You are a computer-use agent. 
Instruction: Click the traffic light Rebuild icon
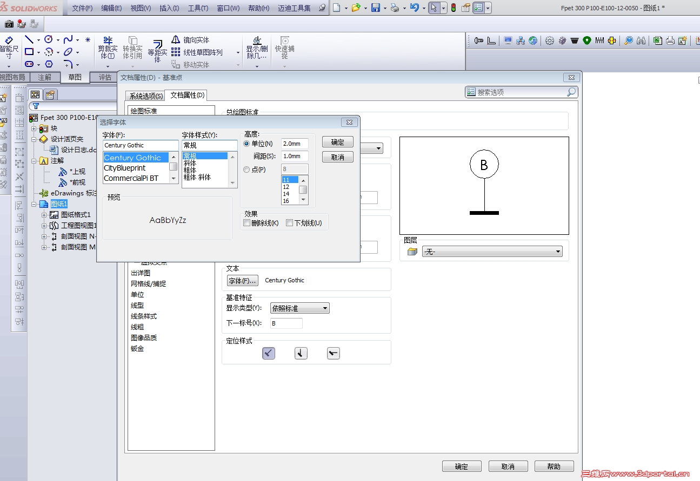(453, 8)
